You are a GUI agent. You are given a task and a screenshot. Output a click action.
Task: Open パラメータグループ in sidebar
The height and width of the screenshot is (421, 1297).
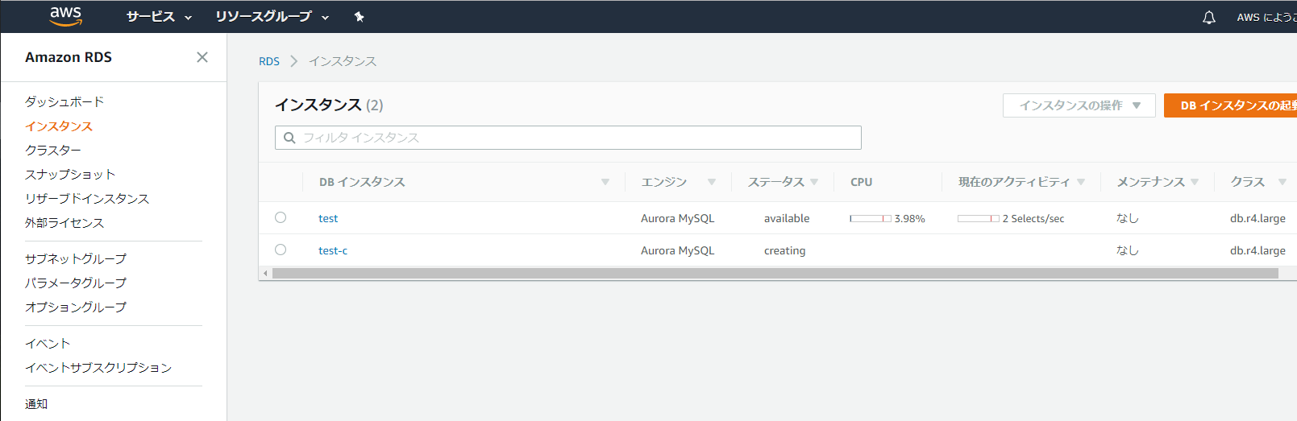[x=76, y=283]
